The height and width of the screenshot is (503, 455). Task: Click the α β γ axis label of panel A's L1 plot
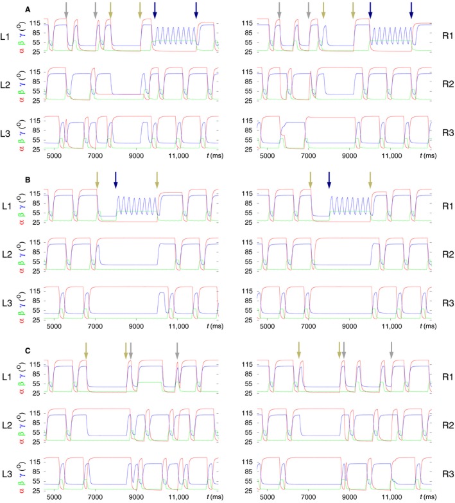pyautogui.click(x=21, y=36)
